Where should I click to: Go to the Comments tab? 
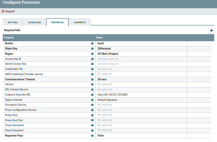80,22
